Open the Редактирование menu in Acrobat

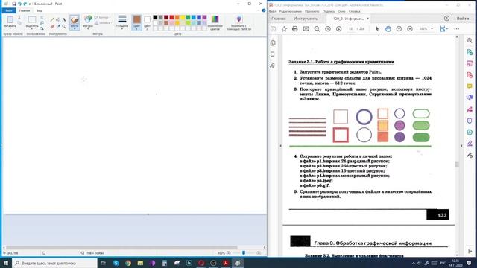pyautogui.click(x=290, y=11)
